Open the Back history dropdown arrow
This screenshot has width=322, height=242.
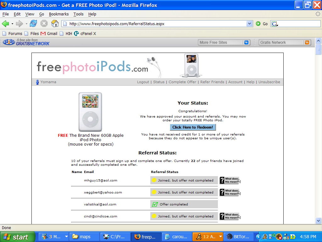click(12, 24)
